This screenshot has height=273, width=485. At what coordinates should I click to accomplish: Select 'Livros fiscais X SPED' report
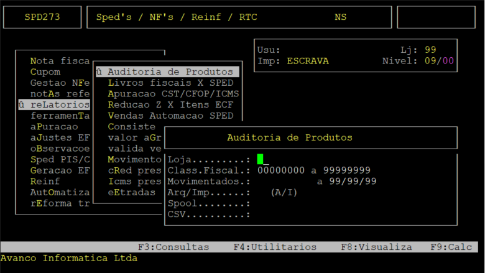170,83
